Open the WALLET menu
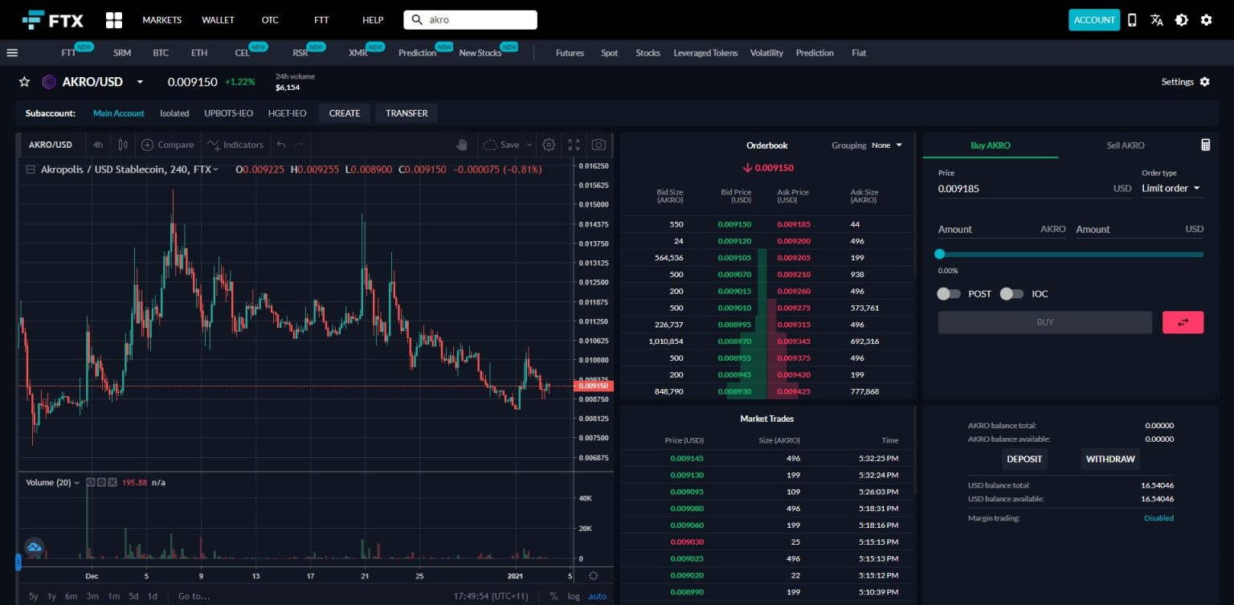Image resolution: width=1234 pixels, height=605 pixels. click(x=218, y=20)
